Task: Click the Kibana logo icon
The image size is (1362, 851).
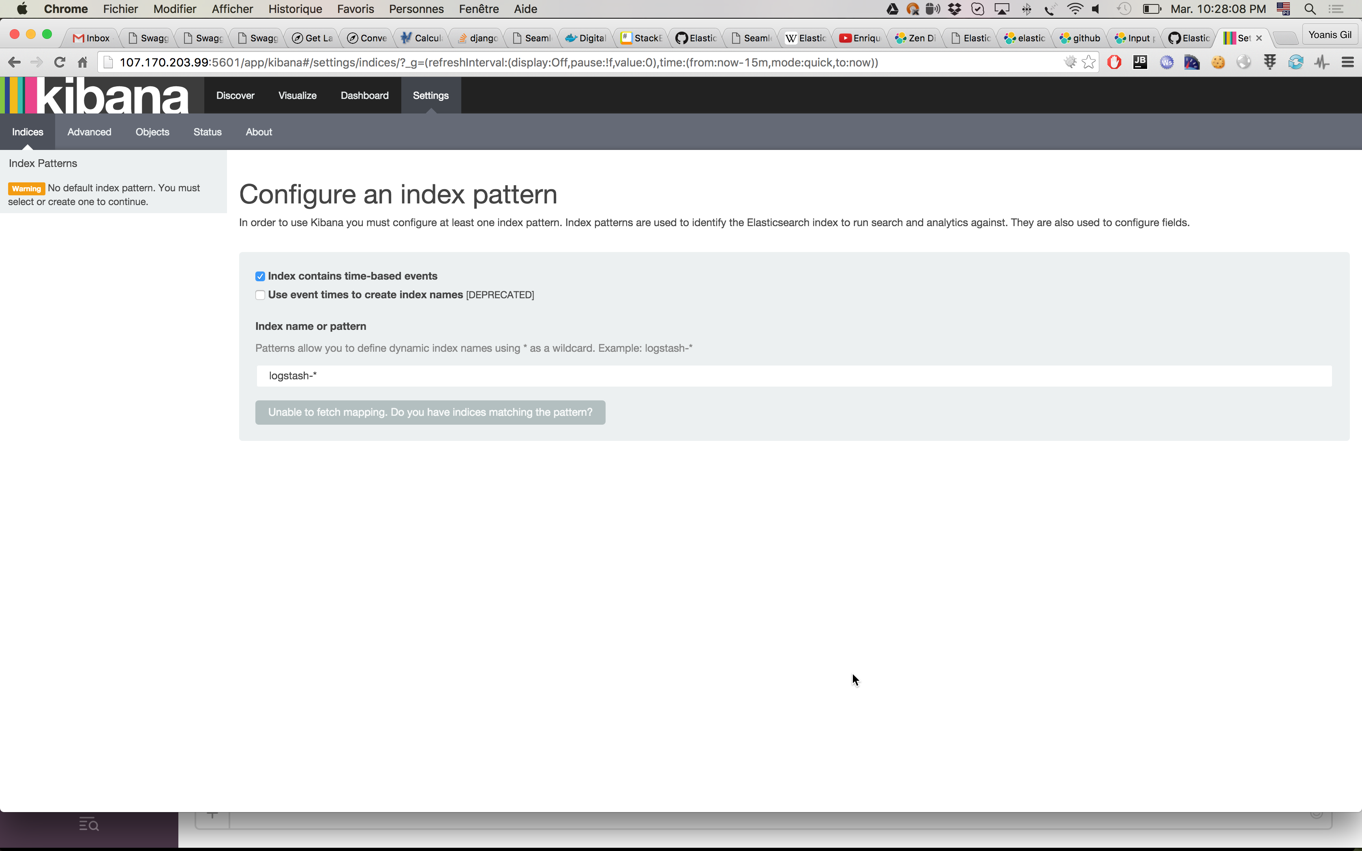Action: 19,95
